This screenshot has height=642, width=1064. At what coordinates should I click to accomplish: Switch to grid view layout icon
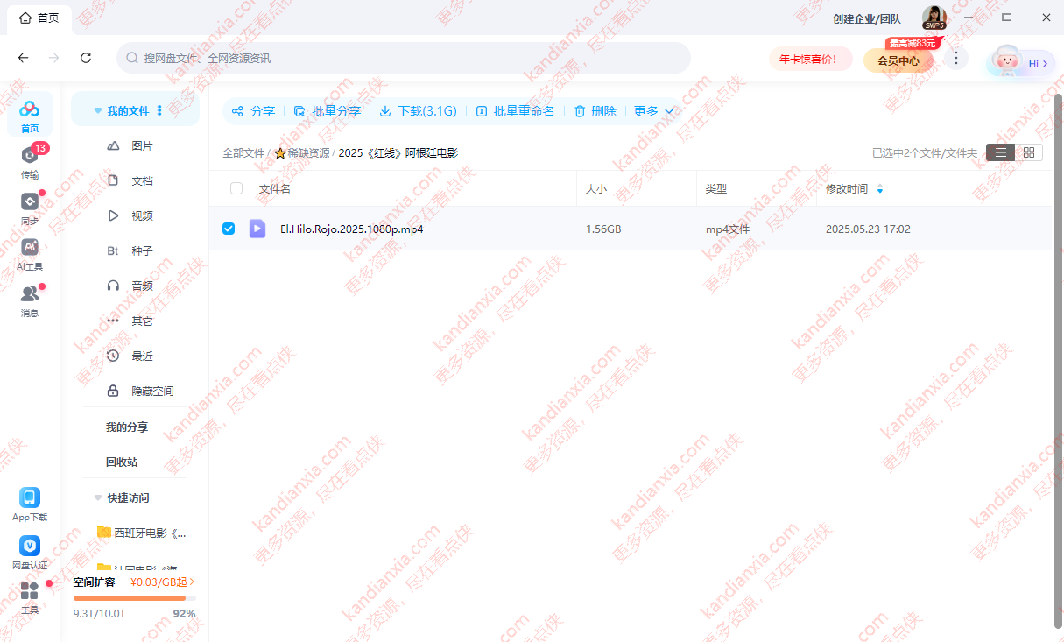click(x=1028, y=152)
